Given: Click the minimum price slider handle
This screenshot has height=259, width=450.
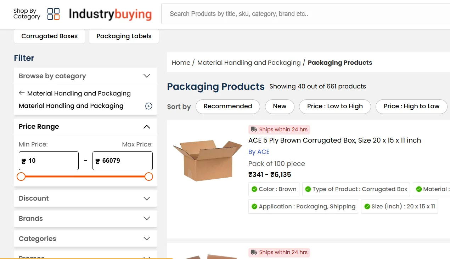Looking at the screenshot, I should click(x=21, y=177).
